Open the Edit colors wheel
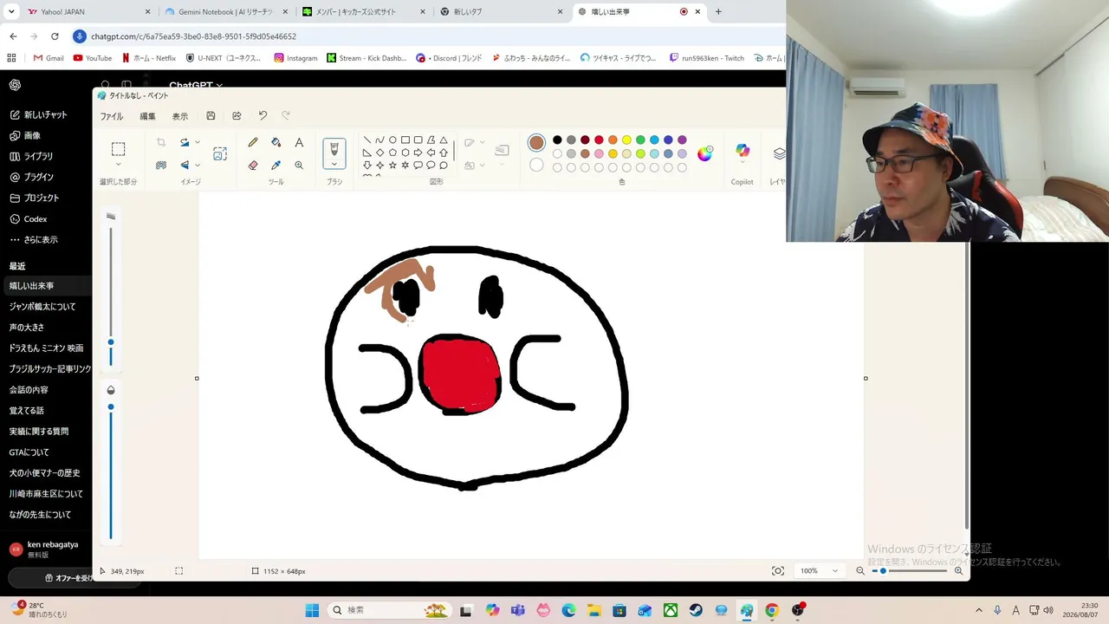Viewport: 1109px width, 624px height. [704, 153]
